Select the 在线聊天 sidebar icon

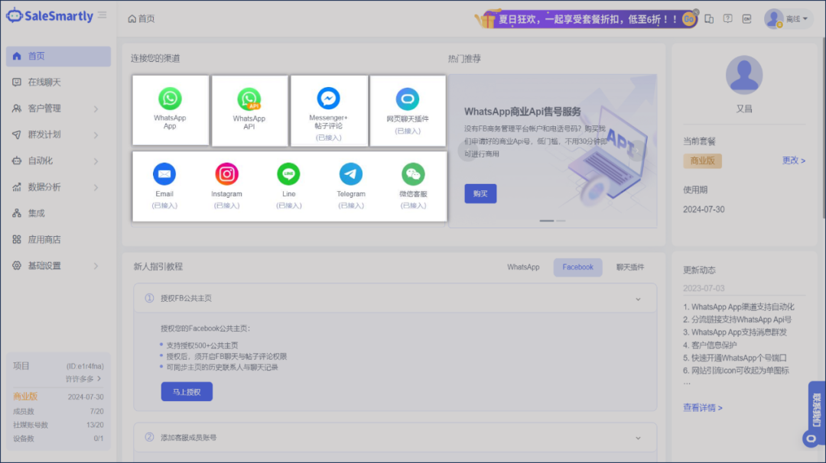pos(17,83)
